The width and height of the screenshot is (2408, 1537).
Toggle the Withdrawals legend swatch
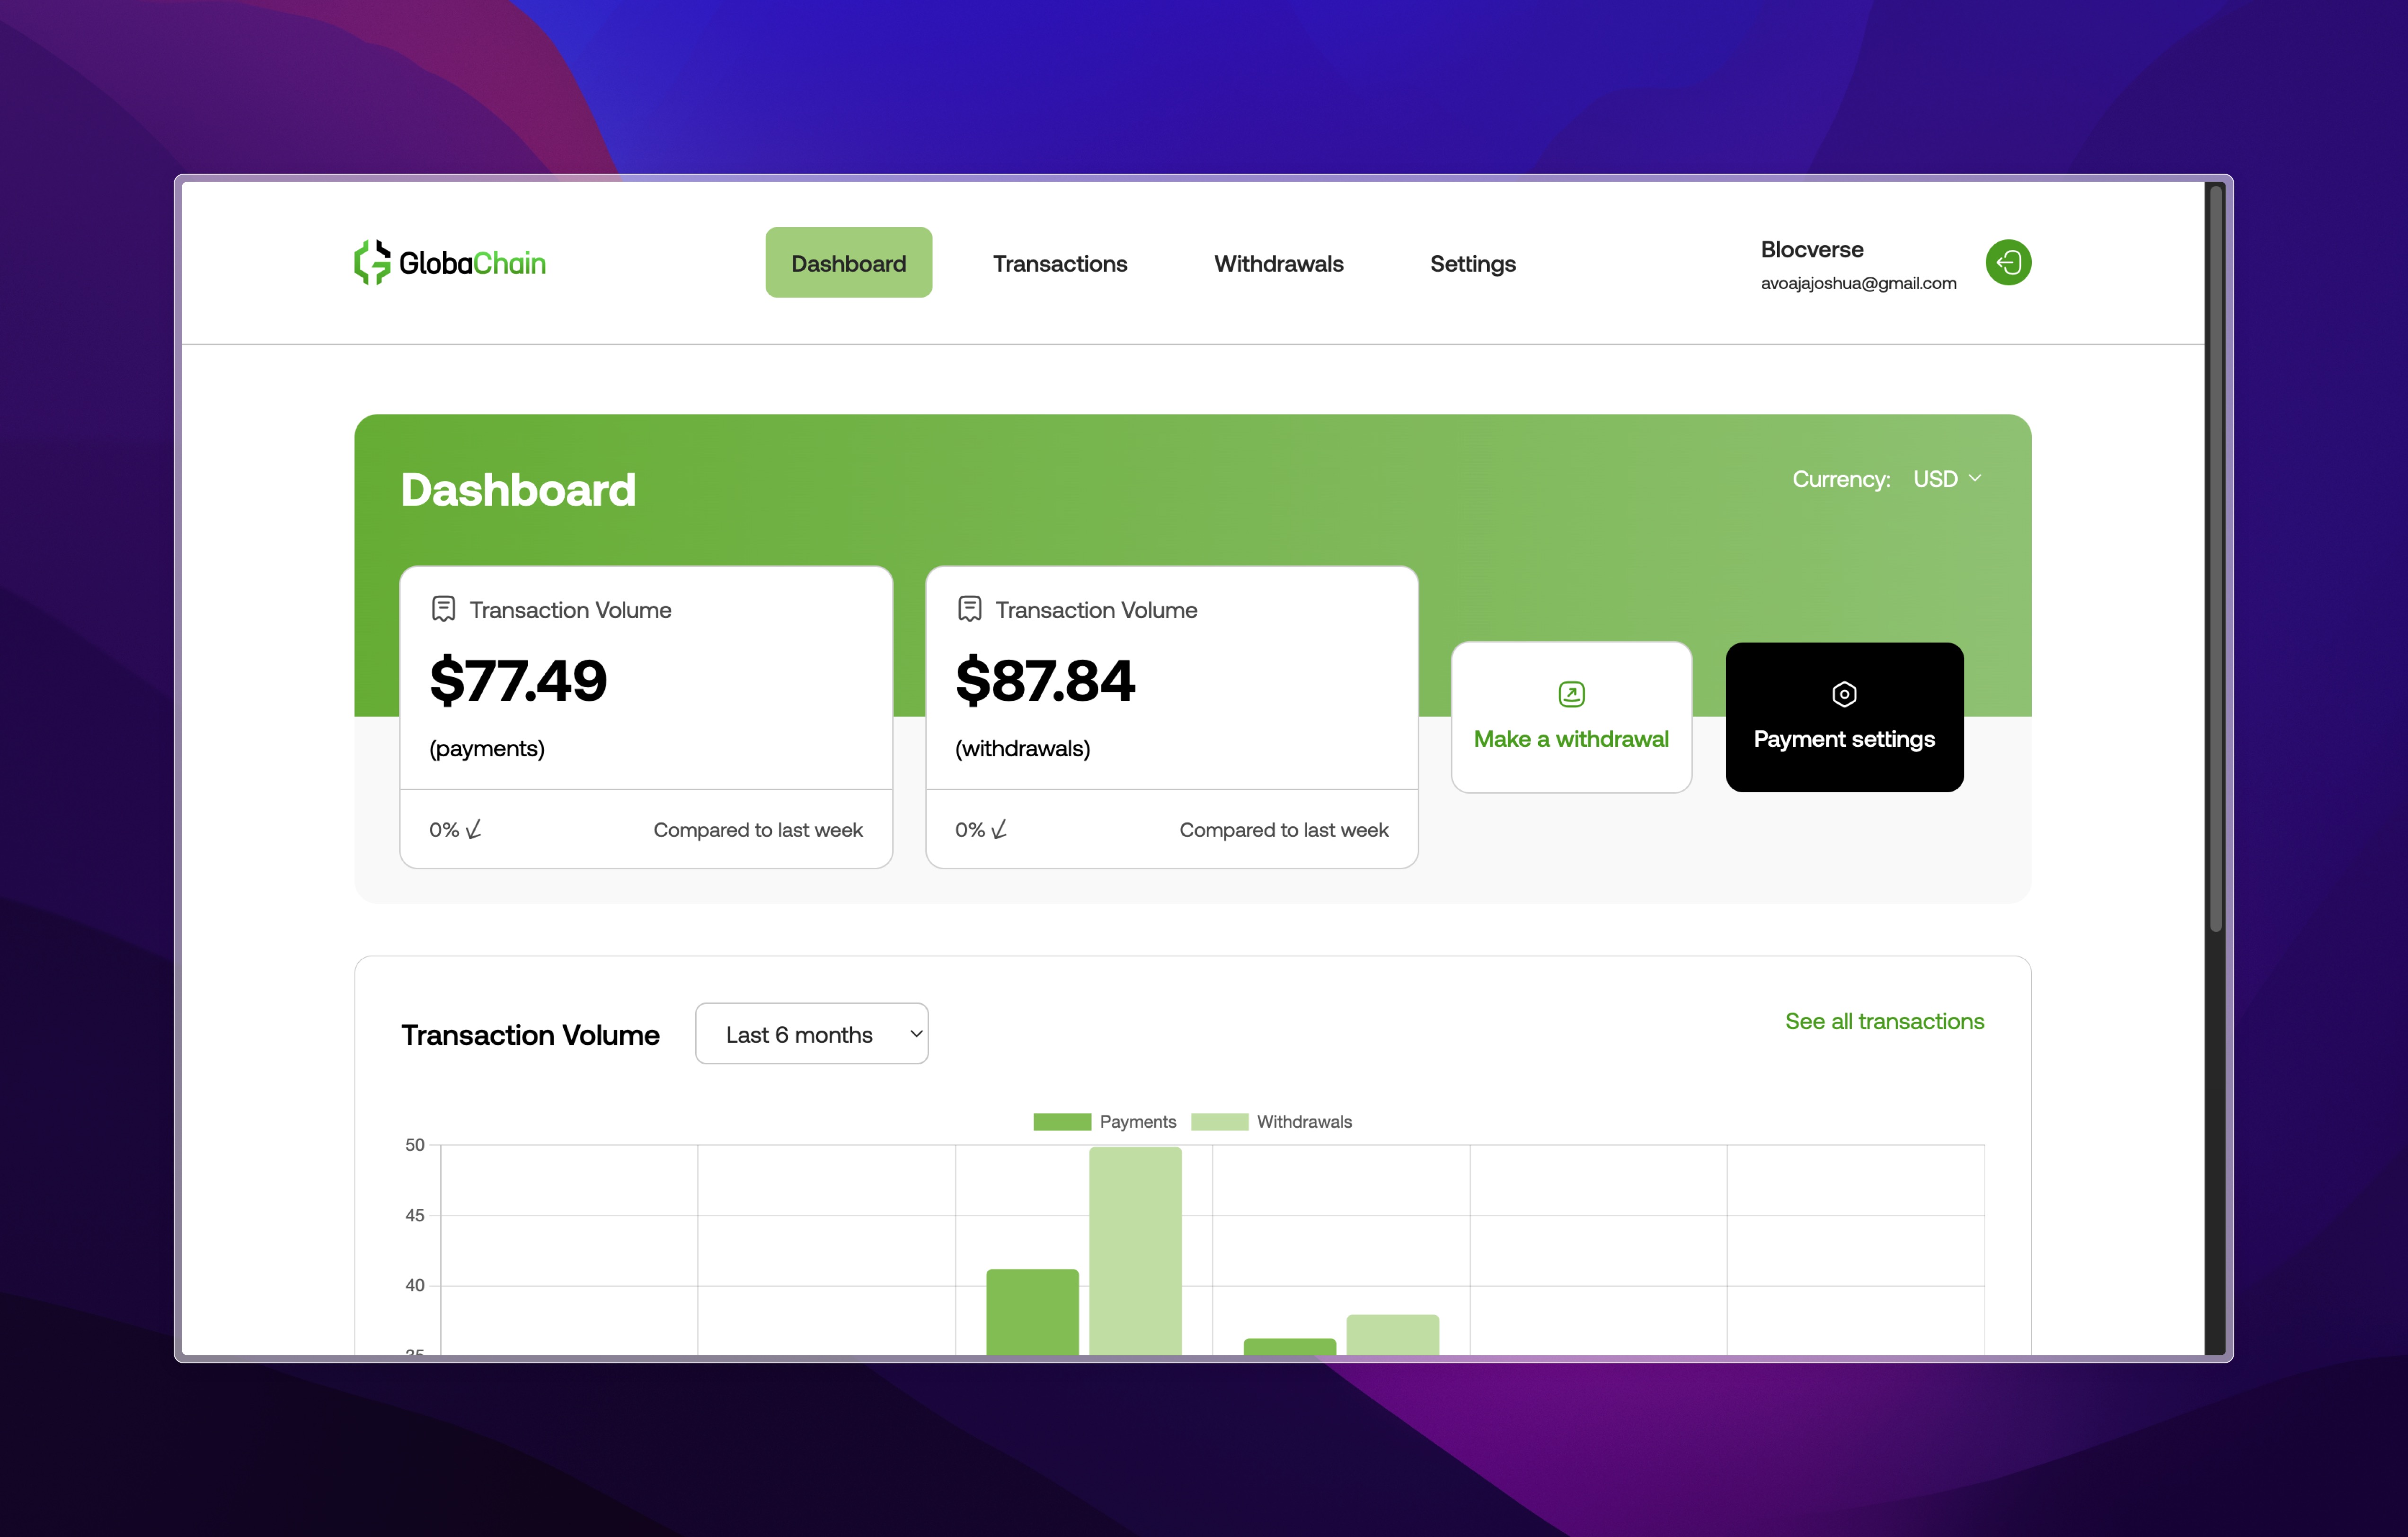coord(1219,1122)
